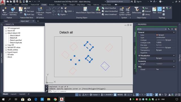This screenshot has height=102, width=181.
Task: Expand OD management tree node
Action: click(x=6, y=28)
